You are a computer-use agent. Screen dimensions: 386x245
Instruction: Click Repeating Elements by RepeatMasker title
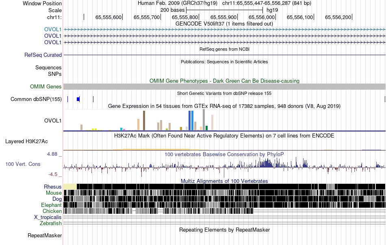[224, 230]
